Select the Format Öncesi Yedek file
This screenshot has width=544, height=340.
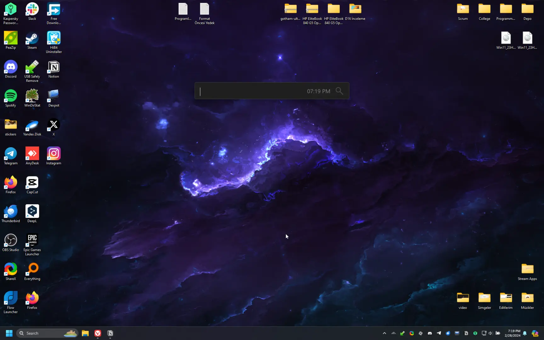205,14
